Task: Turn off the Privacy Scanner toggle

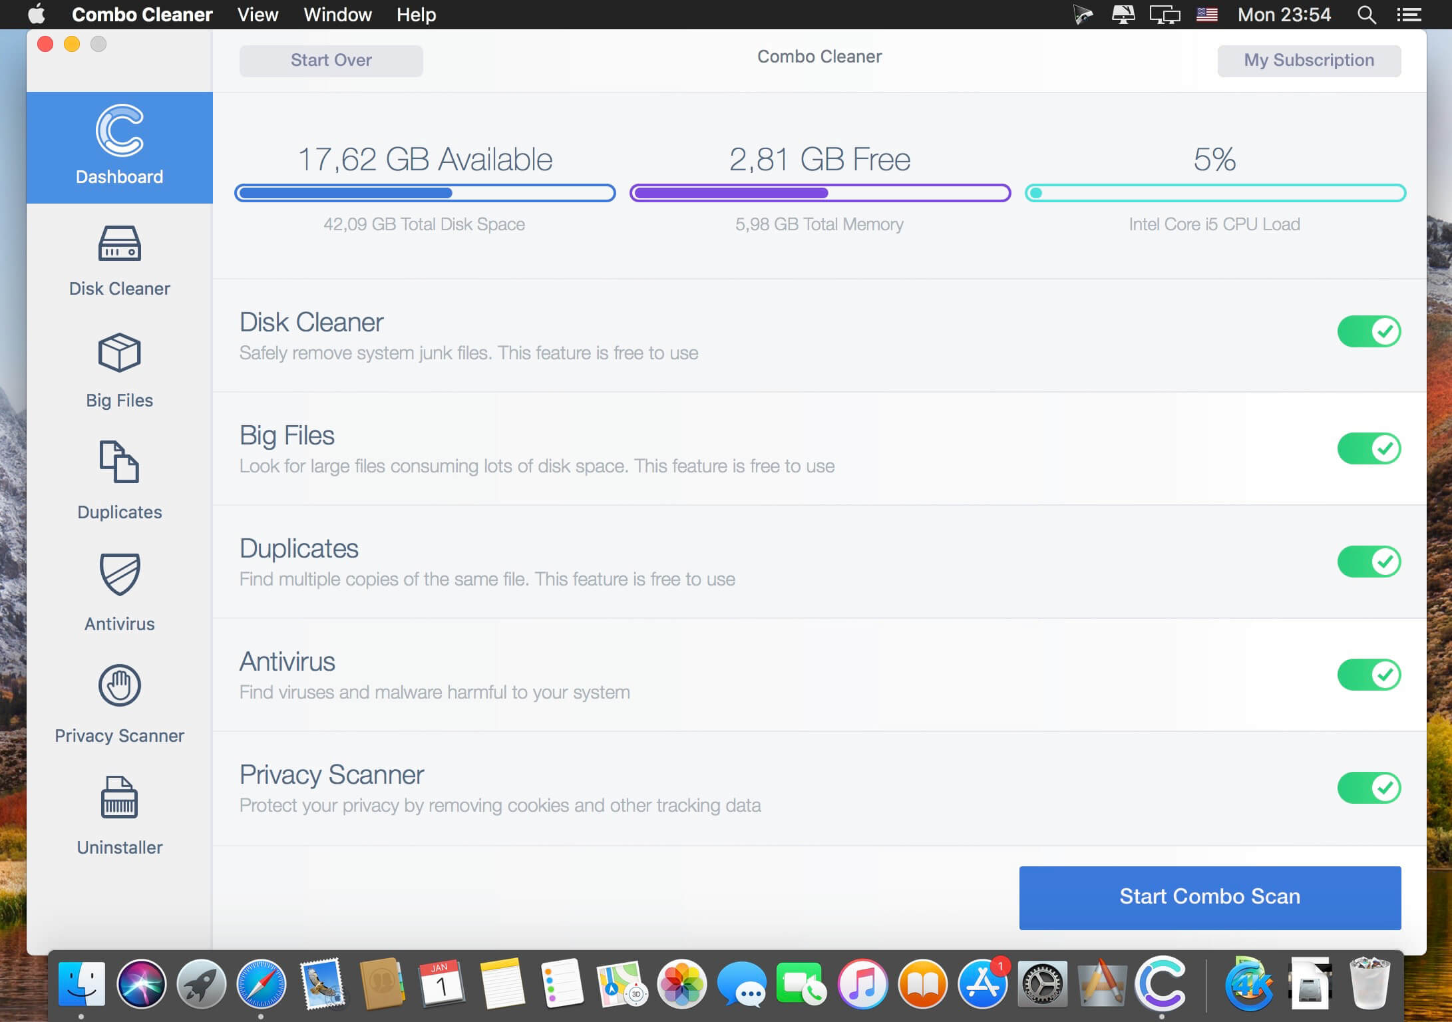Action: click(x=1368, y=788)
